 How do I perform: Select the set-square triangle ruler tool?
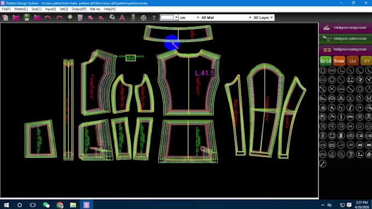click(x=323, y=98)
